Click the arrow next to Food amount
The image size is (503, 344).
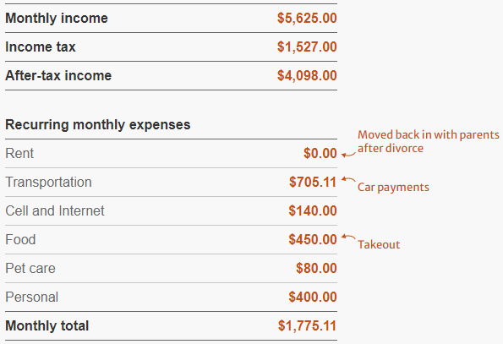348,238
